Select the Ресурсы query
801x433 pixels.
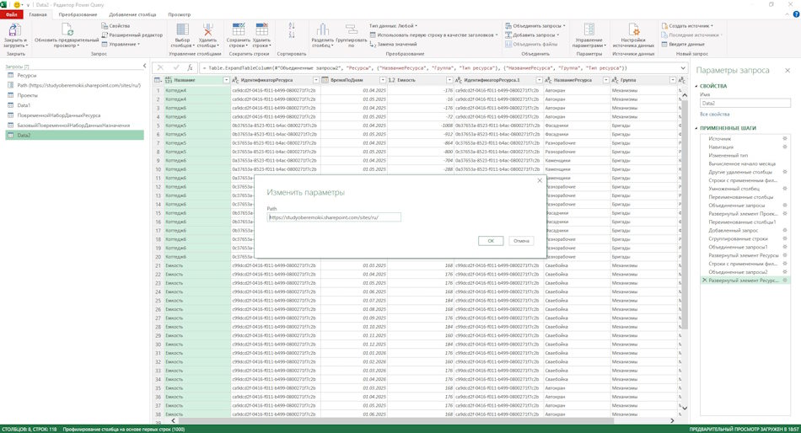pos(27,75)
